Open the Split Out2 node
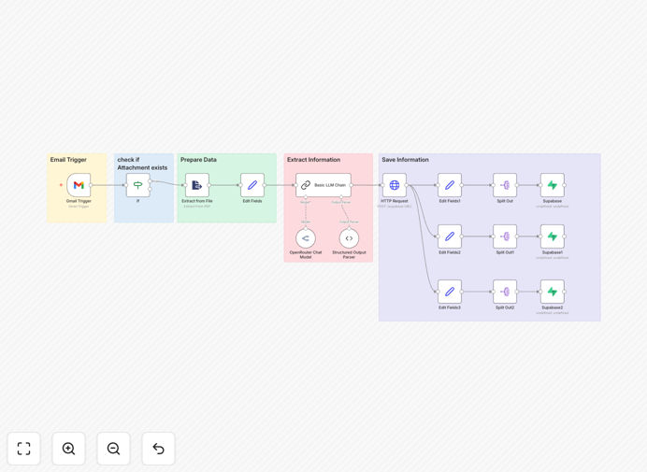The width and height of the screenshot is (647, 472). tap(505, 292)
